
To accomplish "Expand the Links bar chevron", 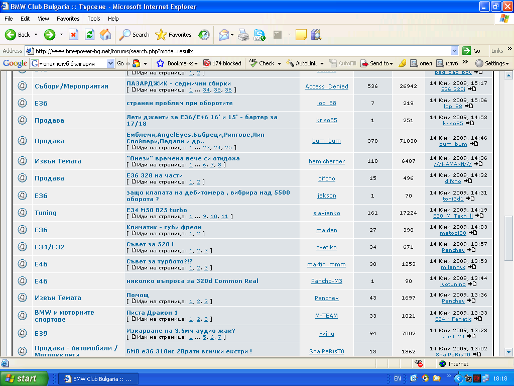I will click(510, 49).
